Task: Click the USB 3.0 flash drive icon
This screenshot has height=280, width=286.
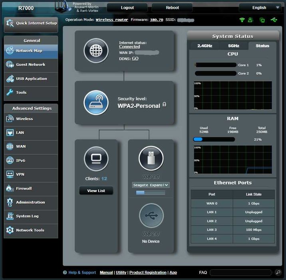Action: (x=151, y=158)
